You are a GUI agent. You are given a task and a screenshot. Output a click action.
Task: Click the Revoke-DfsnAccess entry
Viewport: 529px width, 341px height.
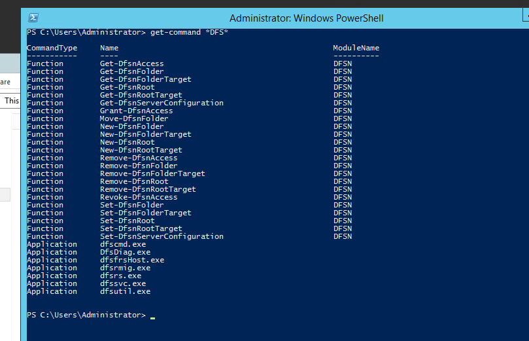click(139, 197)
